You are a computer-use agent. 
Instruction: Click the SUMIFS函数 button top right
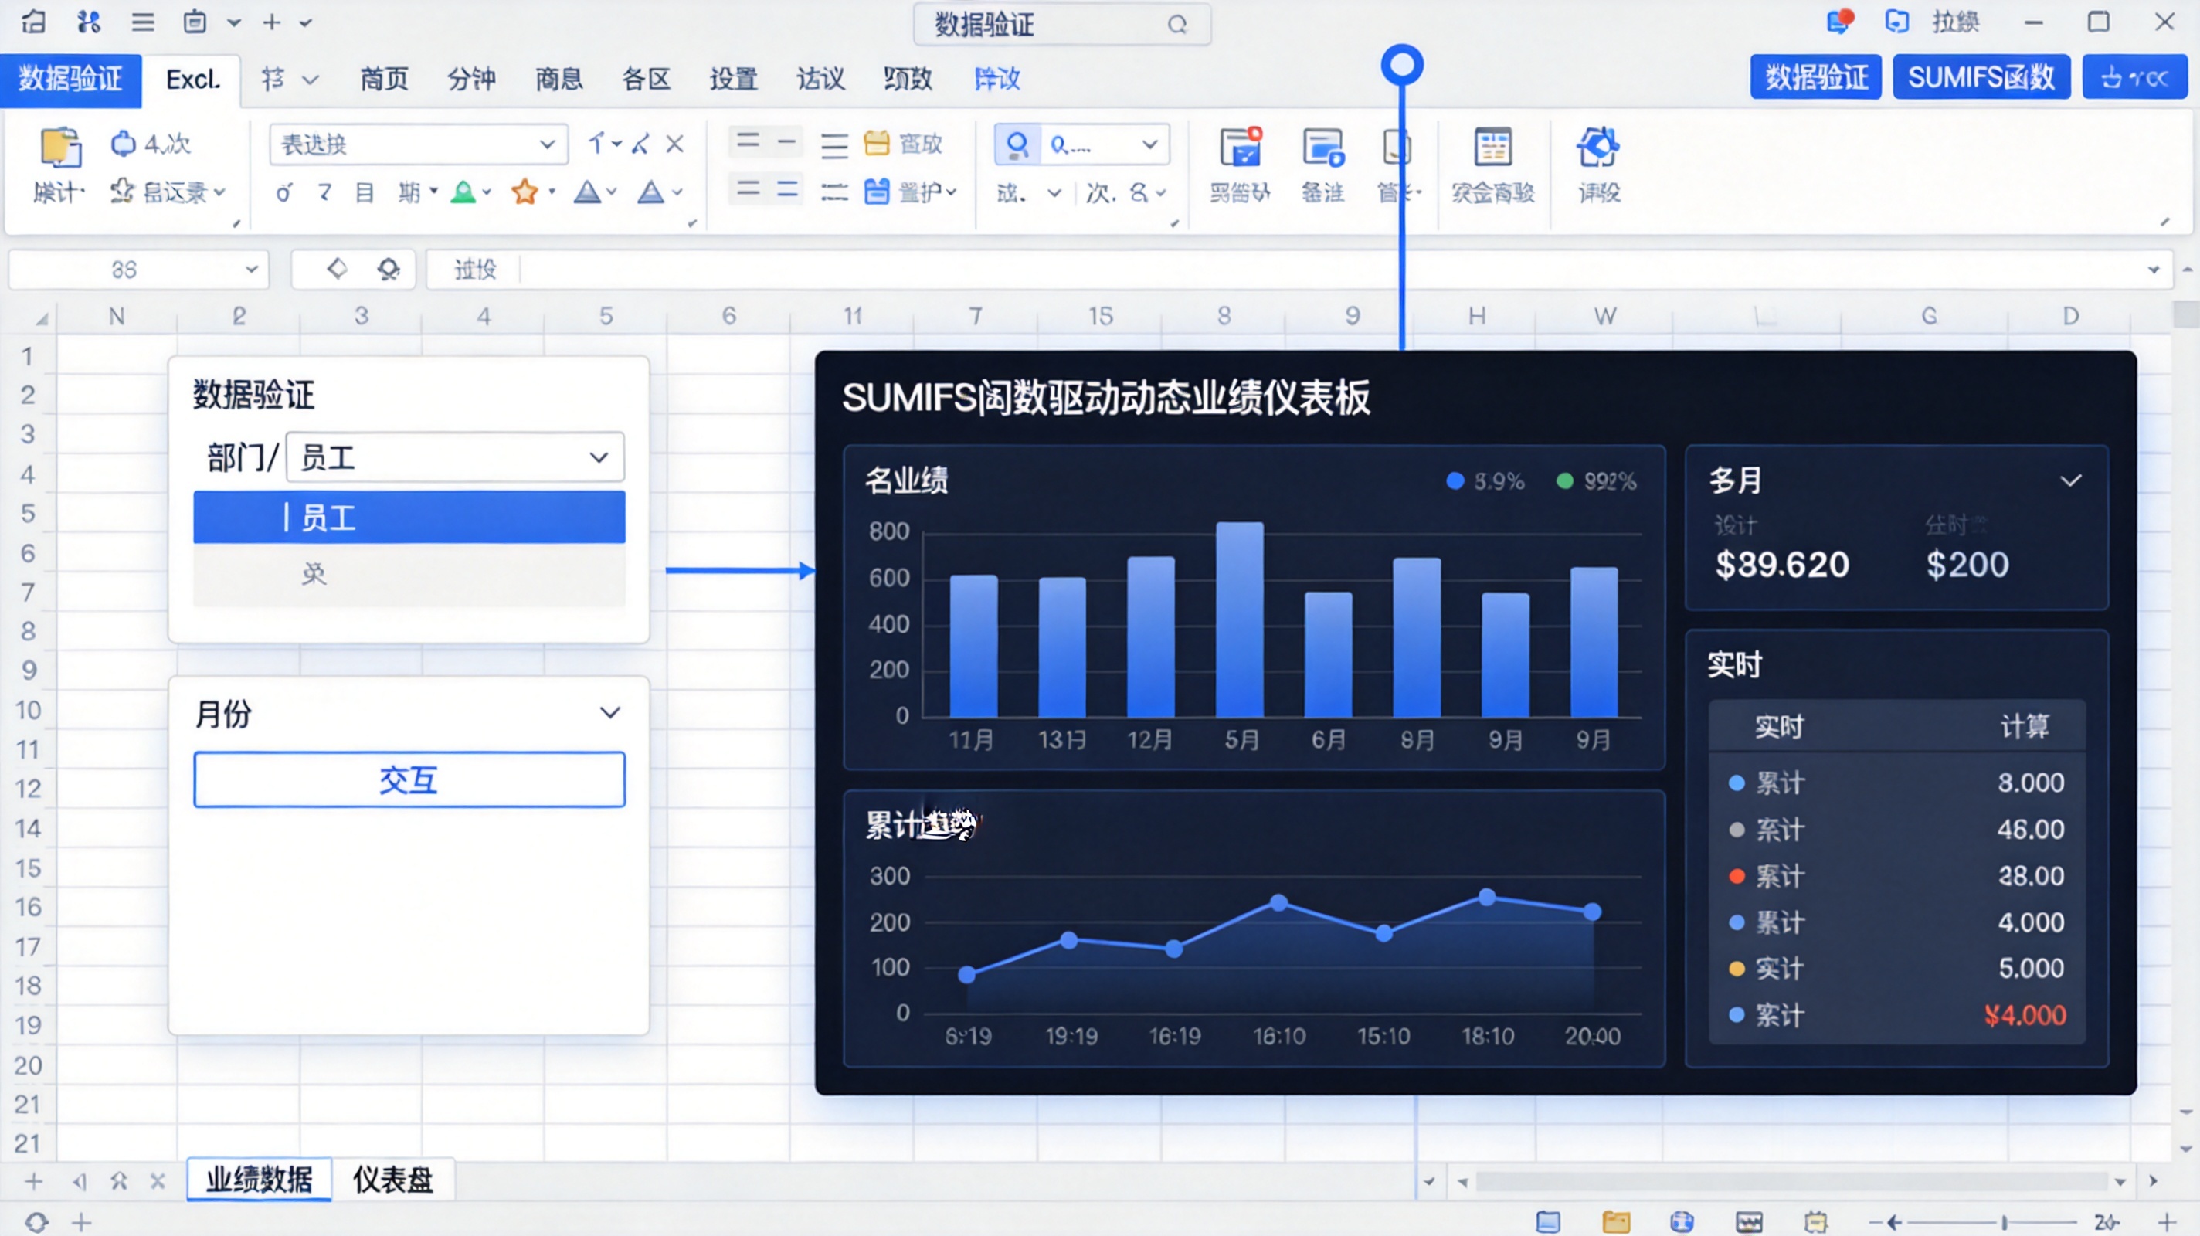tap(1981, 77)
